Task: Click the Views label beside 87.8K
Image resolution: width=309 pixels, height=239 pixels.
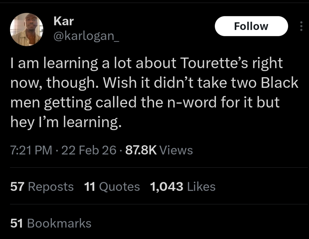Action: (176, 150)
